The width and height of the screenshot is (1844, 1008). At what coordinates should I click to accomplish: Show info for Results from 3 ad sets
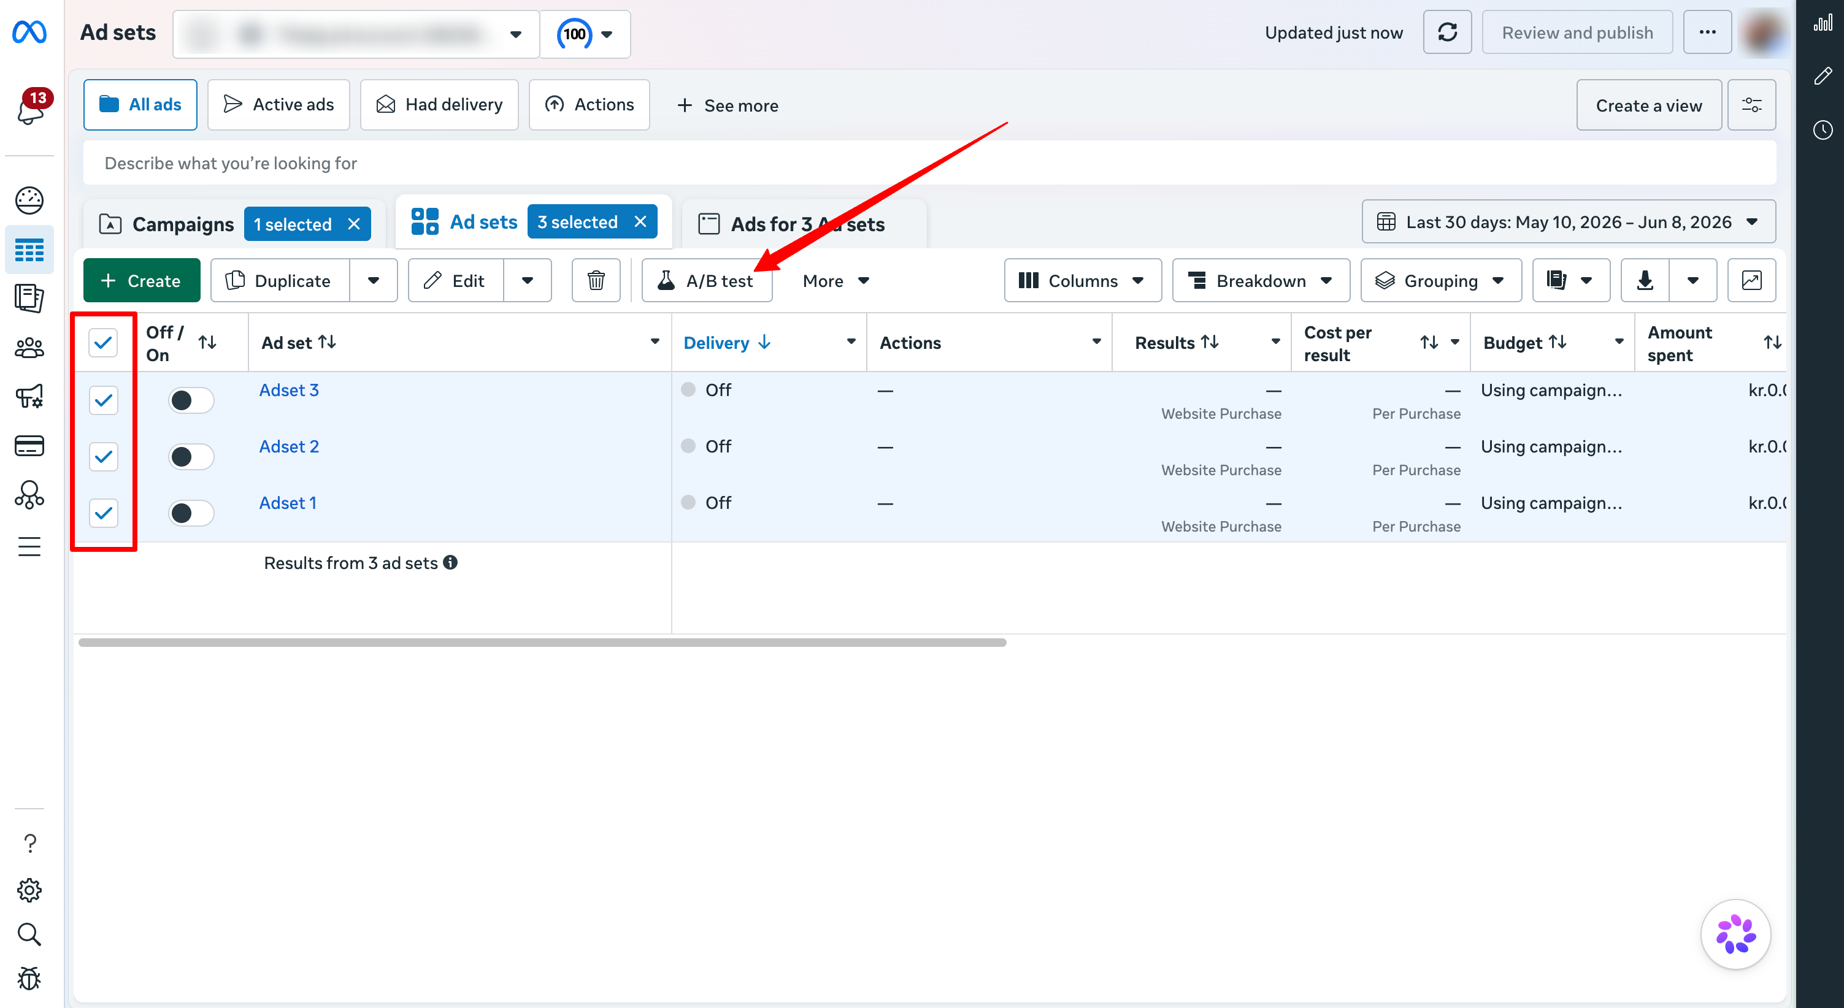(450, 562)
